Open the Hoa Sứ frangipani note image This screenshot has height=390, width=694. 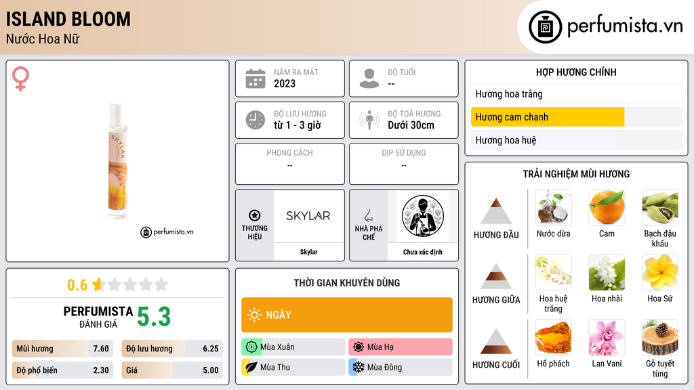[x=660, y=273]
